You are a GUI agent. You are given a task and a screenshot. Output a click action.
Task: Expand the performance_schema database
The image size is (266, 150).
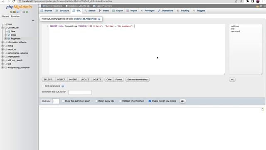(2, 53)
